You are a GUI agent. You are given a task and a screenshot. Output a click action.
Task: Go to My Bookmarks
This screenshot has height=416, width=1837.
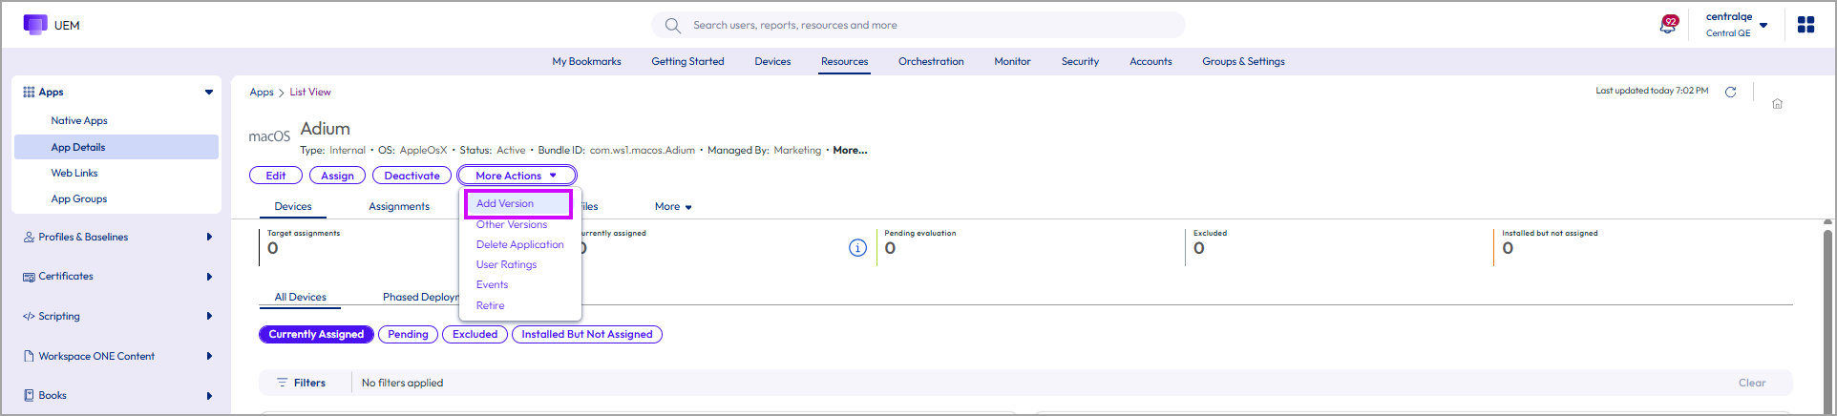(x=586, y=61)
